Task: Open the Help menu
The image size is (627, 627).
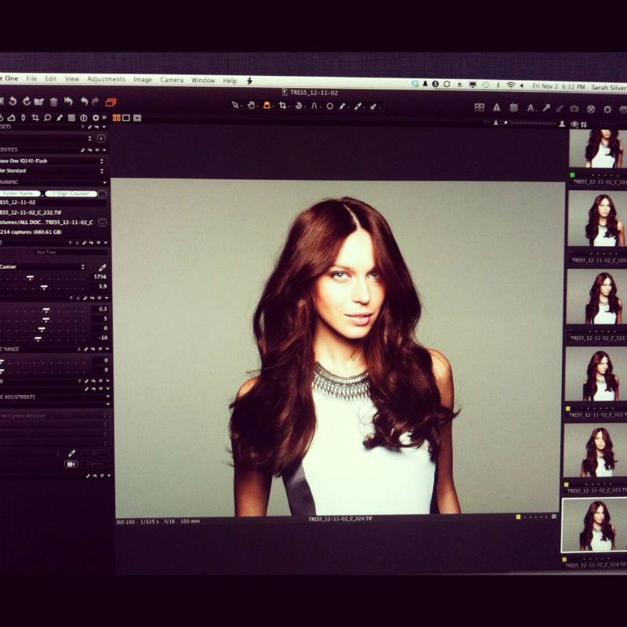Action: pos(230,81)
